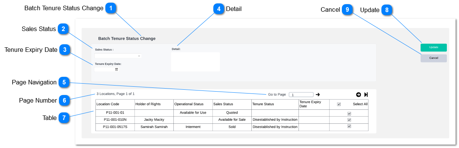Open the Sales Status dropdown
Image resolution: width=459 pixels, height=148 pixels.
tap(118, 56)
